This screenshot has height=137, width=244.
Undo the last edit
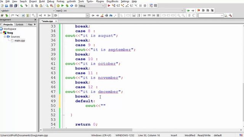(21, 6)
